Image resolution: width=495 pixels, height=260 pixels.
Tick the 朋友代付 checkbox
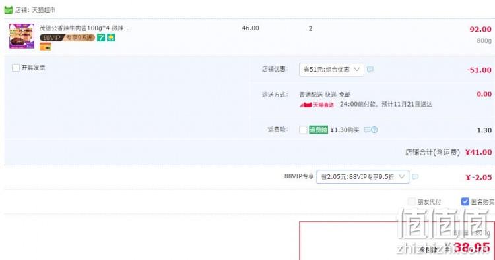pyautogui.click(x=411, y=202)
